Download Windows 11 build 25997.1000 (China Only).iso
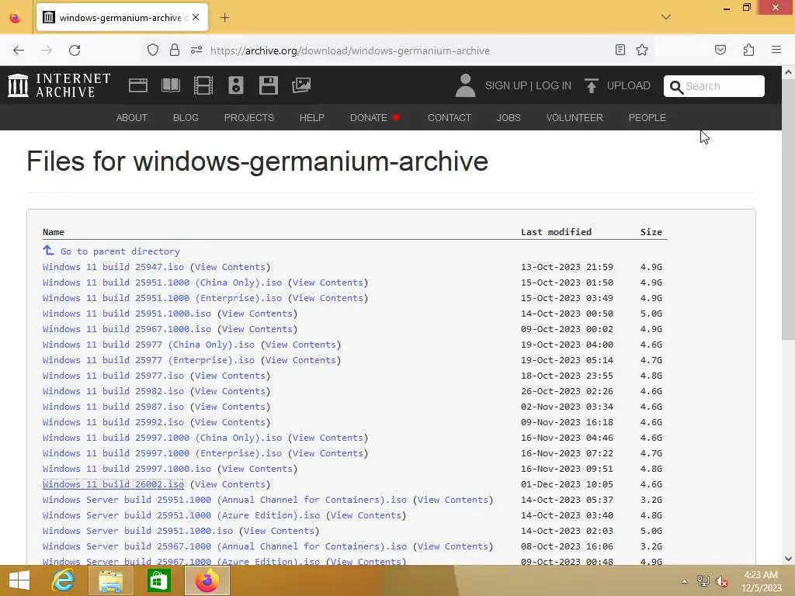The width and height of the screenshot is (795, 596). coord(162,438)
